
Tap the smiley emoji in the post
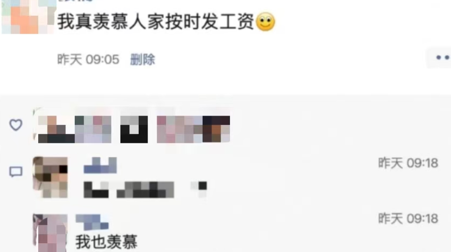tap(265, 22)
